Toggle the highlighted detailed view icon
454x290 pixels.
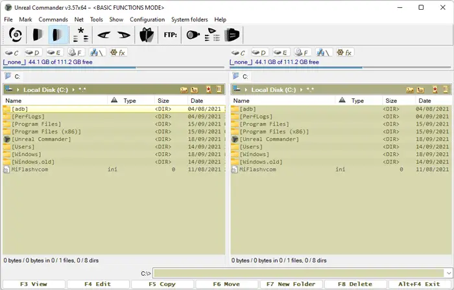pyautogui.click(x=58, y=35)
